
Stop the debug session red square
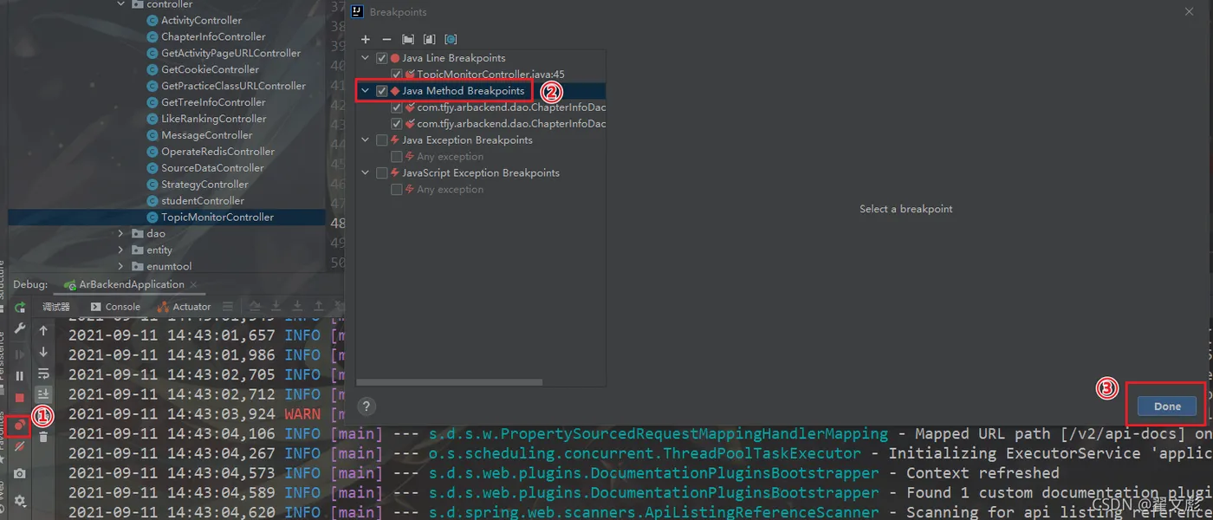click(20, 398)
